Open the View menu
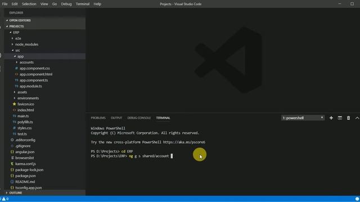Viewport: 360px width, 202px height. pos(44,4)
